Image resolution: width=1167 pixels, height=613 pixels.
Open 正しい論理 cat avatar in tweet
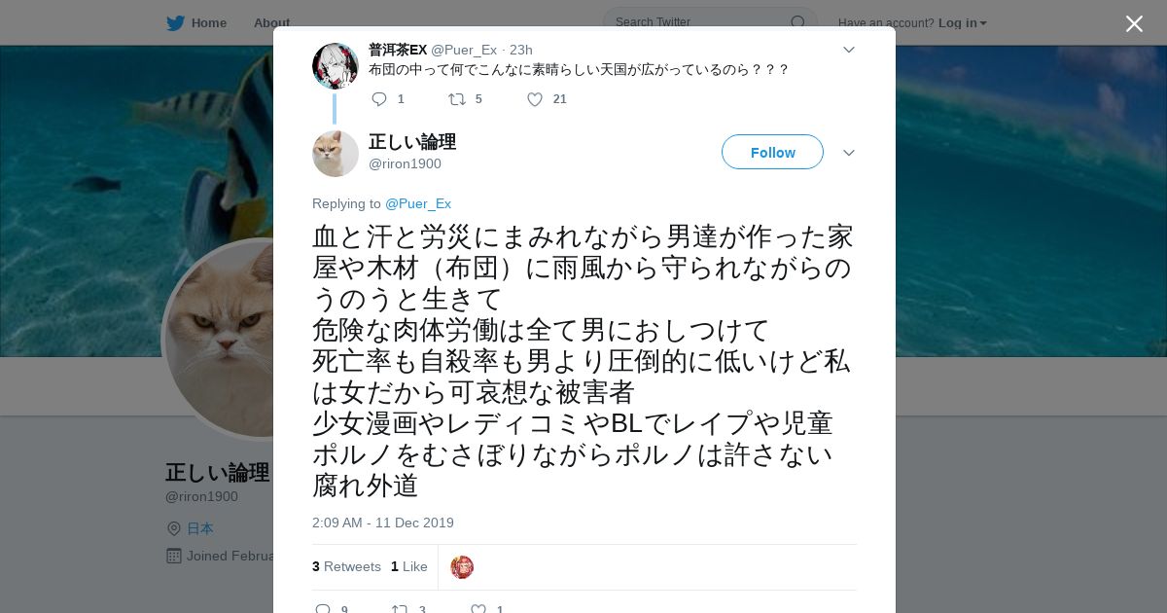tap(336, 154)
